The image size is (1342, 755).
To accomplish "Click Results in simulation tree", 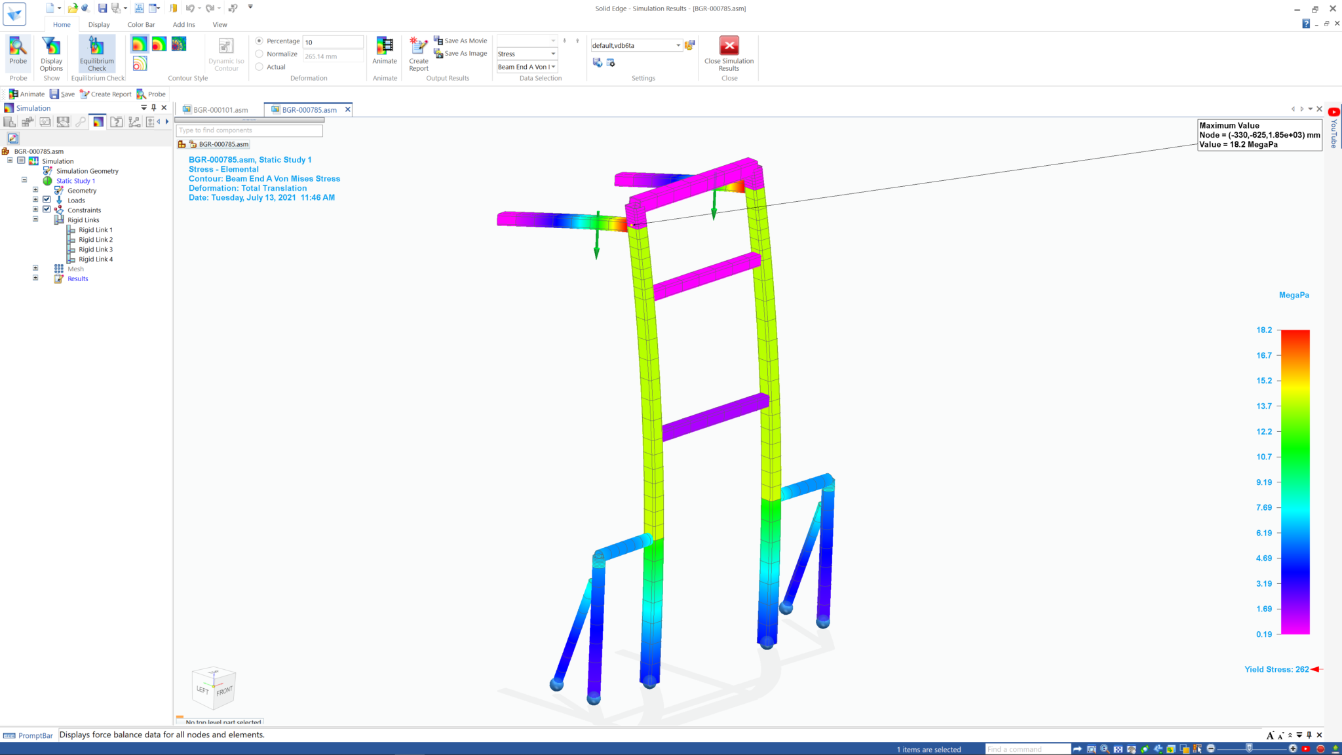I will tap(77, 279).
